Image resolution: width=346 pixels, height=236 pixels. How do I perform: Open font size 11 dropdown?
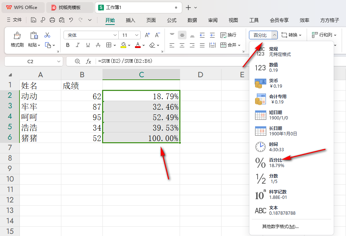click(137, 35)
